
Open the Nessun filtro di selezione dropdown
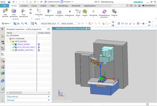pyautogui.click(x=50, y=23)
